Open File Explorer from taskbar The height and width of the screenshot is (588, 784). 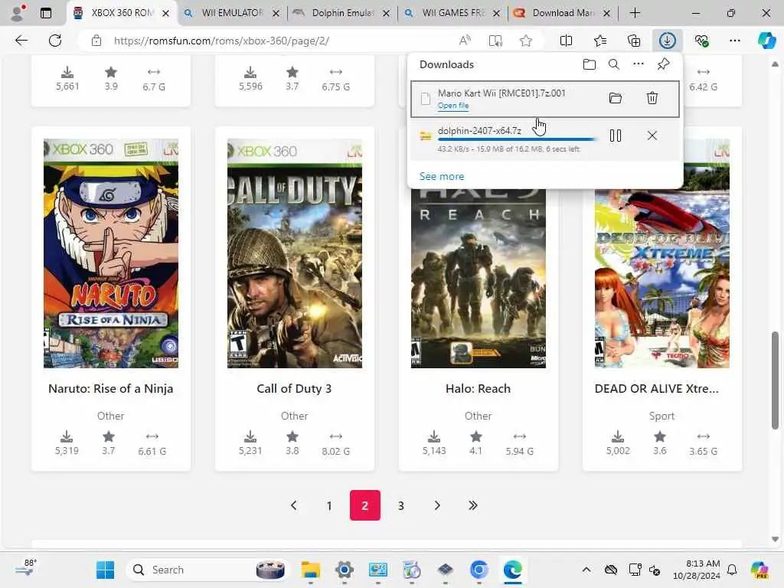311,570
